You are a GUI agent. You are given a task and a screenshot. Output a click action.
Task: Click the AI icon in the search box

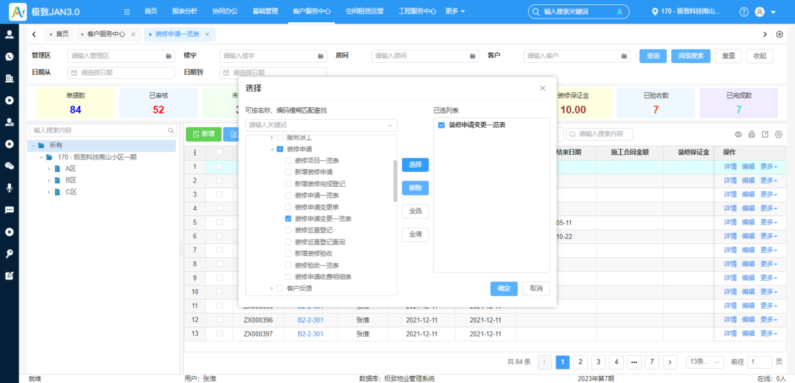point(619,12)
